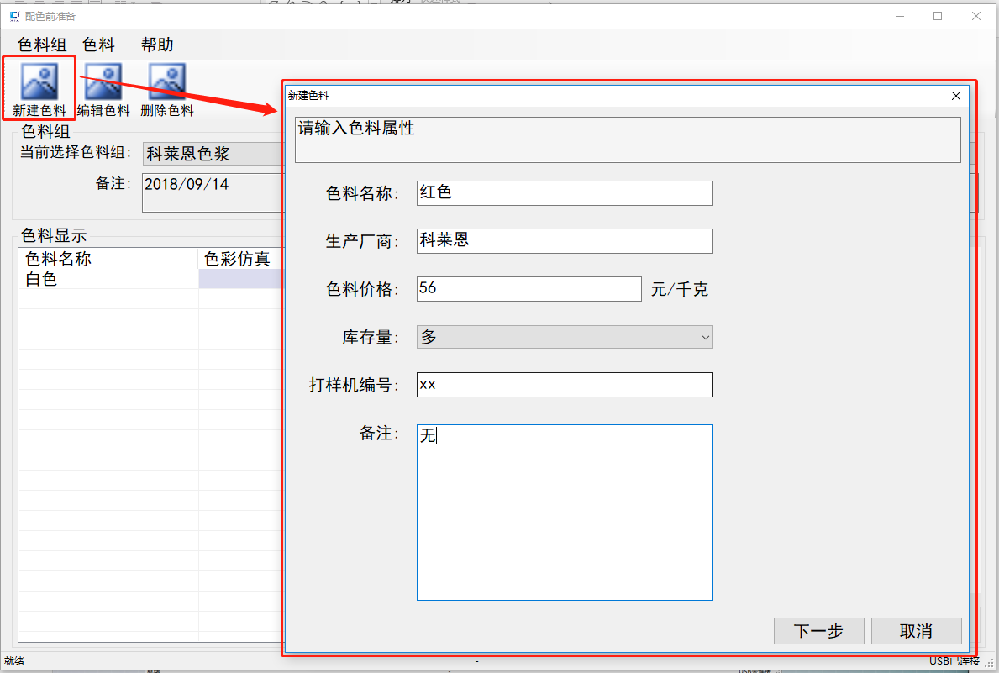Click inside the 备注 text area in dialog
The image size is (999, 673).
tap(565, 513)
